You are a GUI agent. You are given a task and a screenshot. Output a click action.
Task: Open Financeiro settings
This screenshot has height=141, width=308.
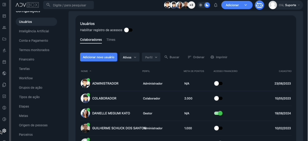(27, 59)
